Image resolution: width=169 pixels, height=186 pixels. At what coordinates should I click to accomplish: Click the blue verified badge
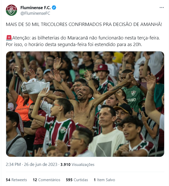(x=54, y=8)
